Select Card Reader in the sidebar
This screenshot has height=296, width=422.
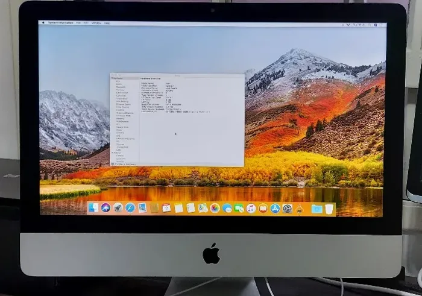point(122,93)
